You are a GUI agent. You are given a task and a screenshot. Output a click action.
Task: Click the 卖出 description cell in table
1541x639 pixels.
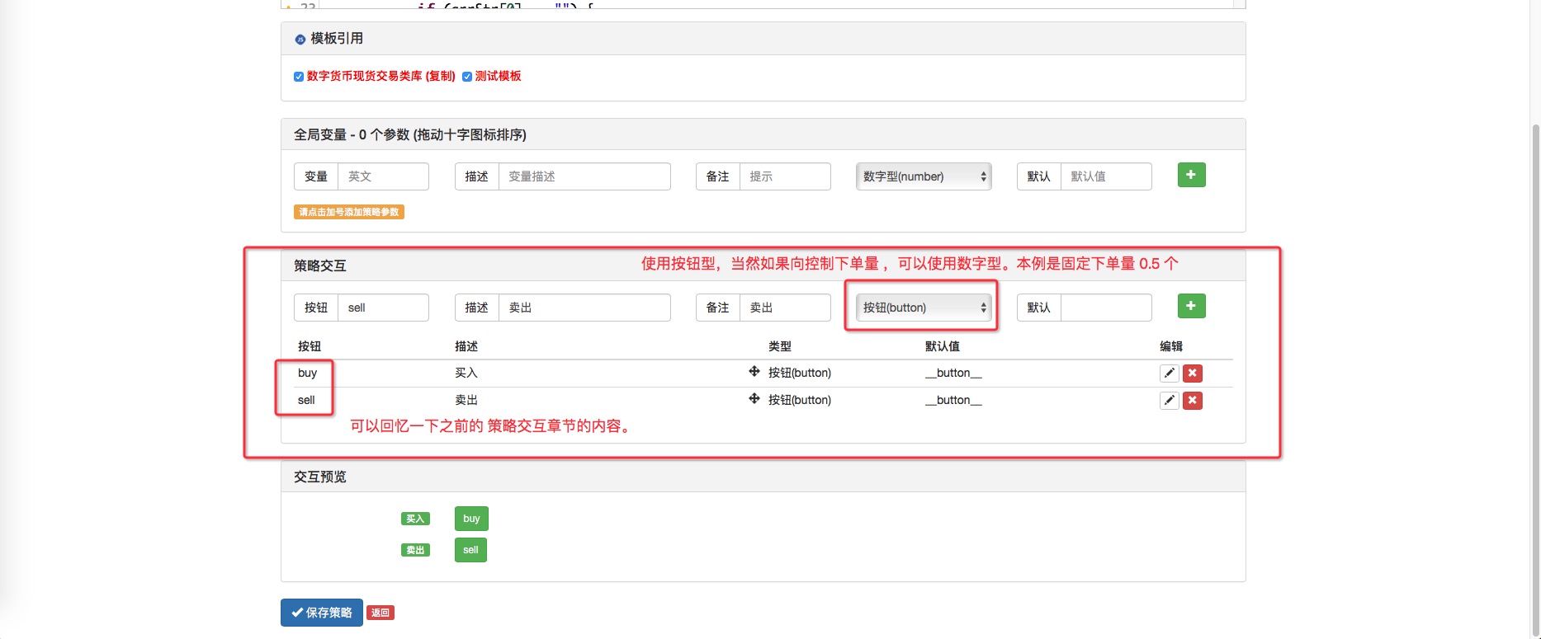[x=466, y=400]
